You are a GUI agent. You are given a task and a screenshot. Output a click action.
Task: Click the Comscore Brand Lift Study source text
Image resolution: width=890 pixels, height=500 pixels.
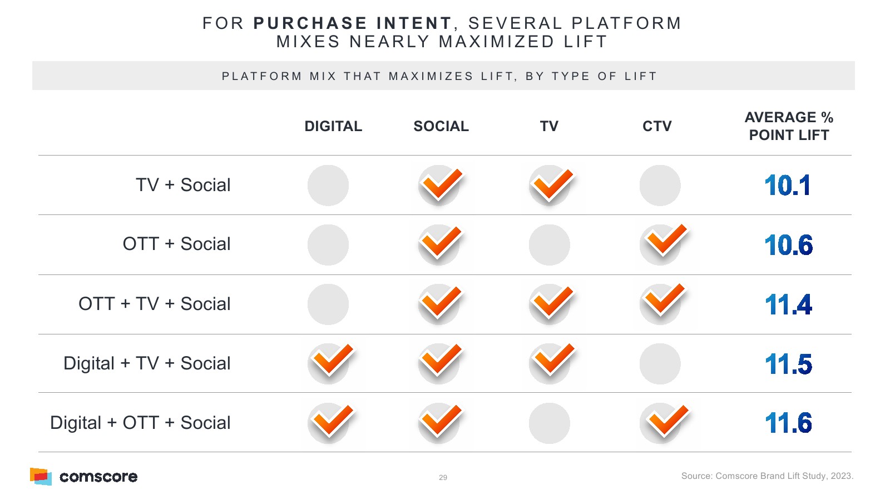[x=767, y=476]
